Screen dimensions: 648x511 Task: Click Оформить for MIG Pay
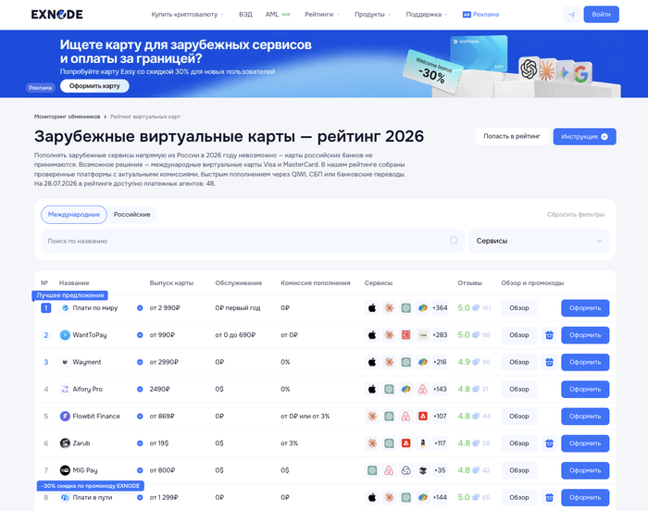click(585, 470)
